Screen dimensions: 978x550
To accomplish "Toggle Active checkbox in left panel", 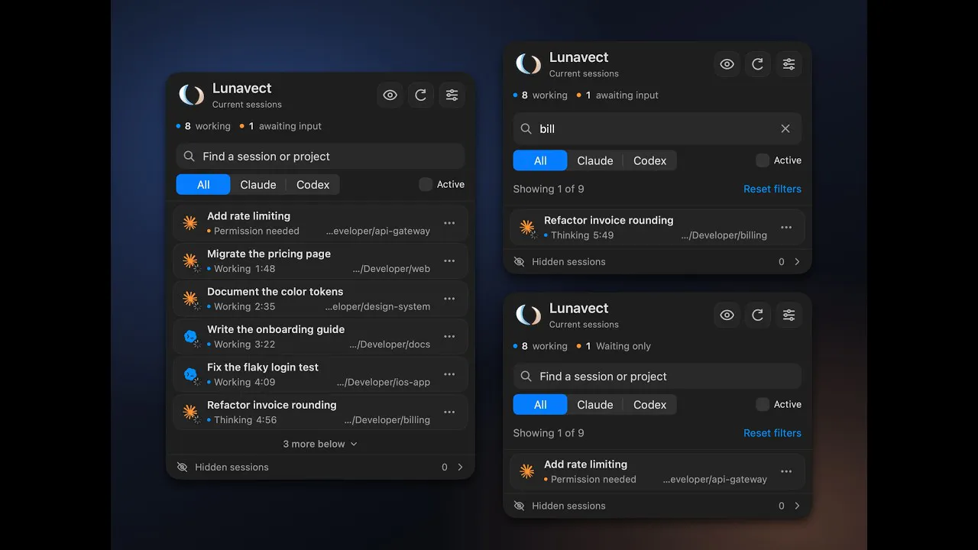I will [426, 184].
